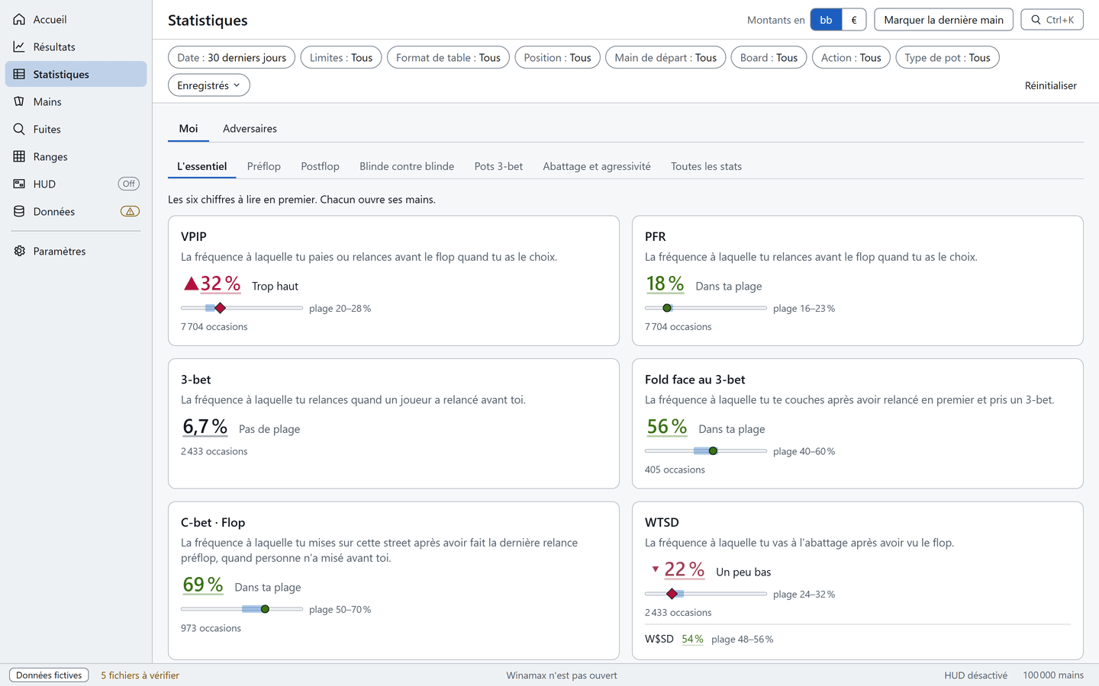Open the Pots 3-bet tab
1099x686 pixels.
click(x=498, y=166)
